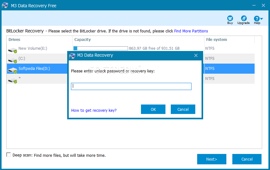The height and width of the screenshot is (170, 270).
Task: Click Cancel in the main window
Action: tap(247, 159)
